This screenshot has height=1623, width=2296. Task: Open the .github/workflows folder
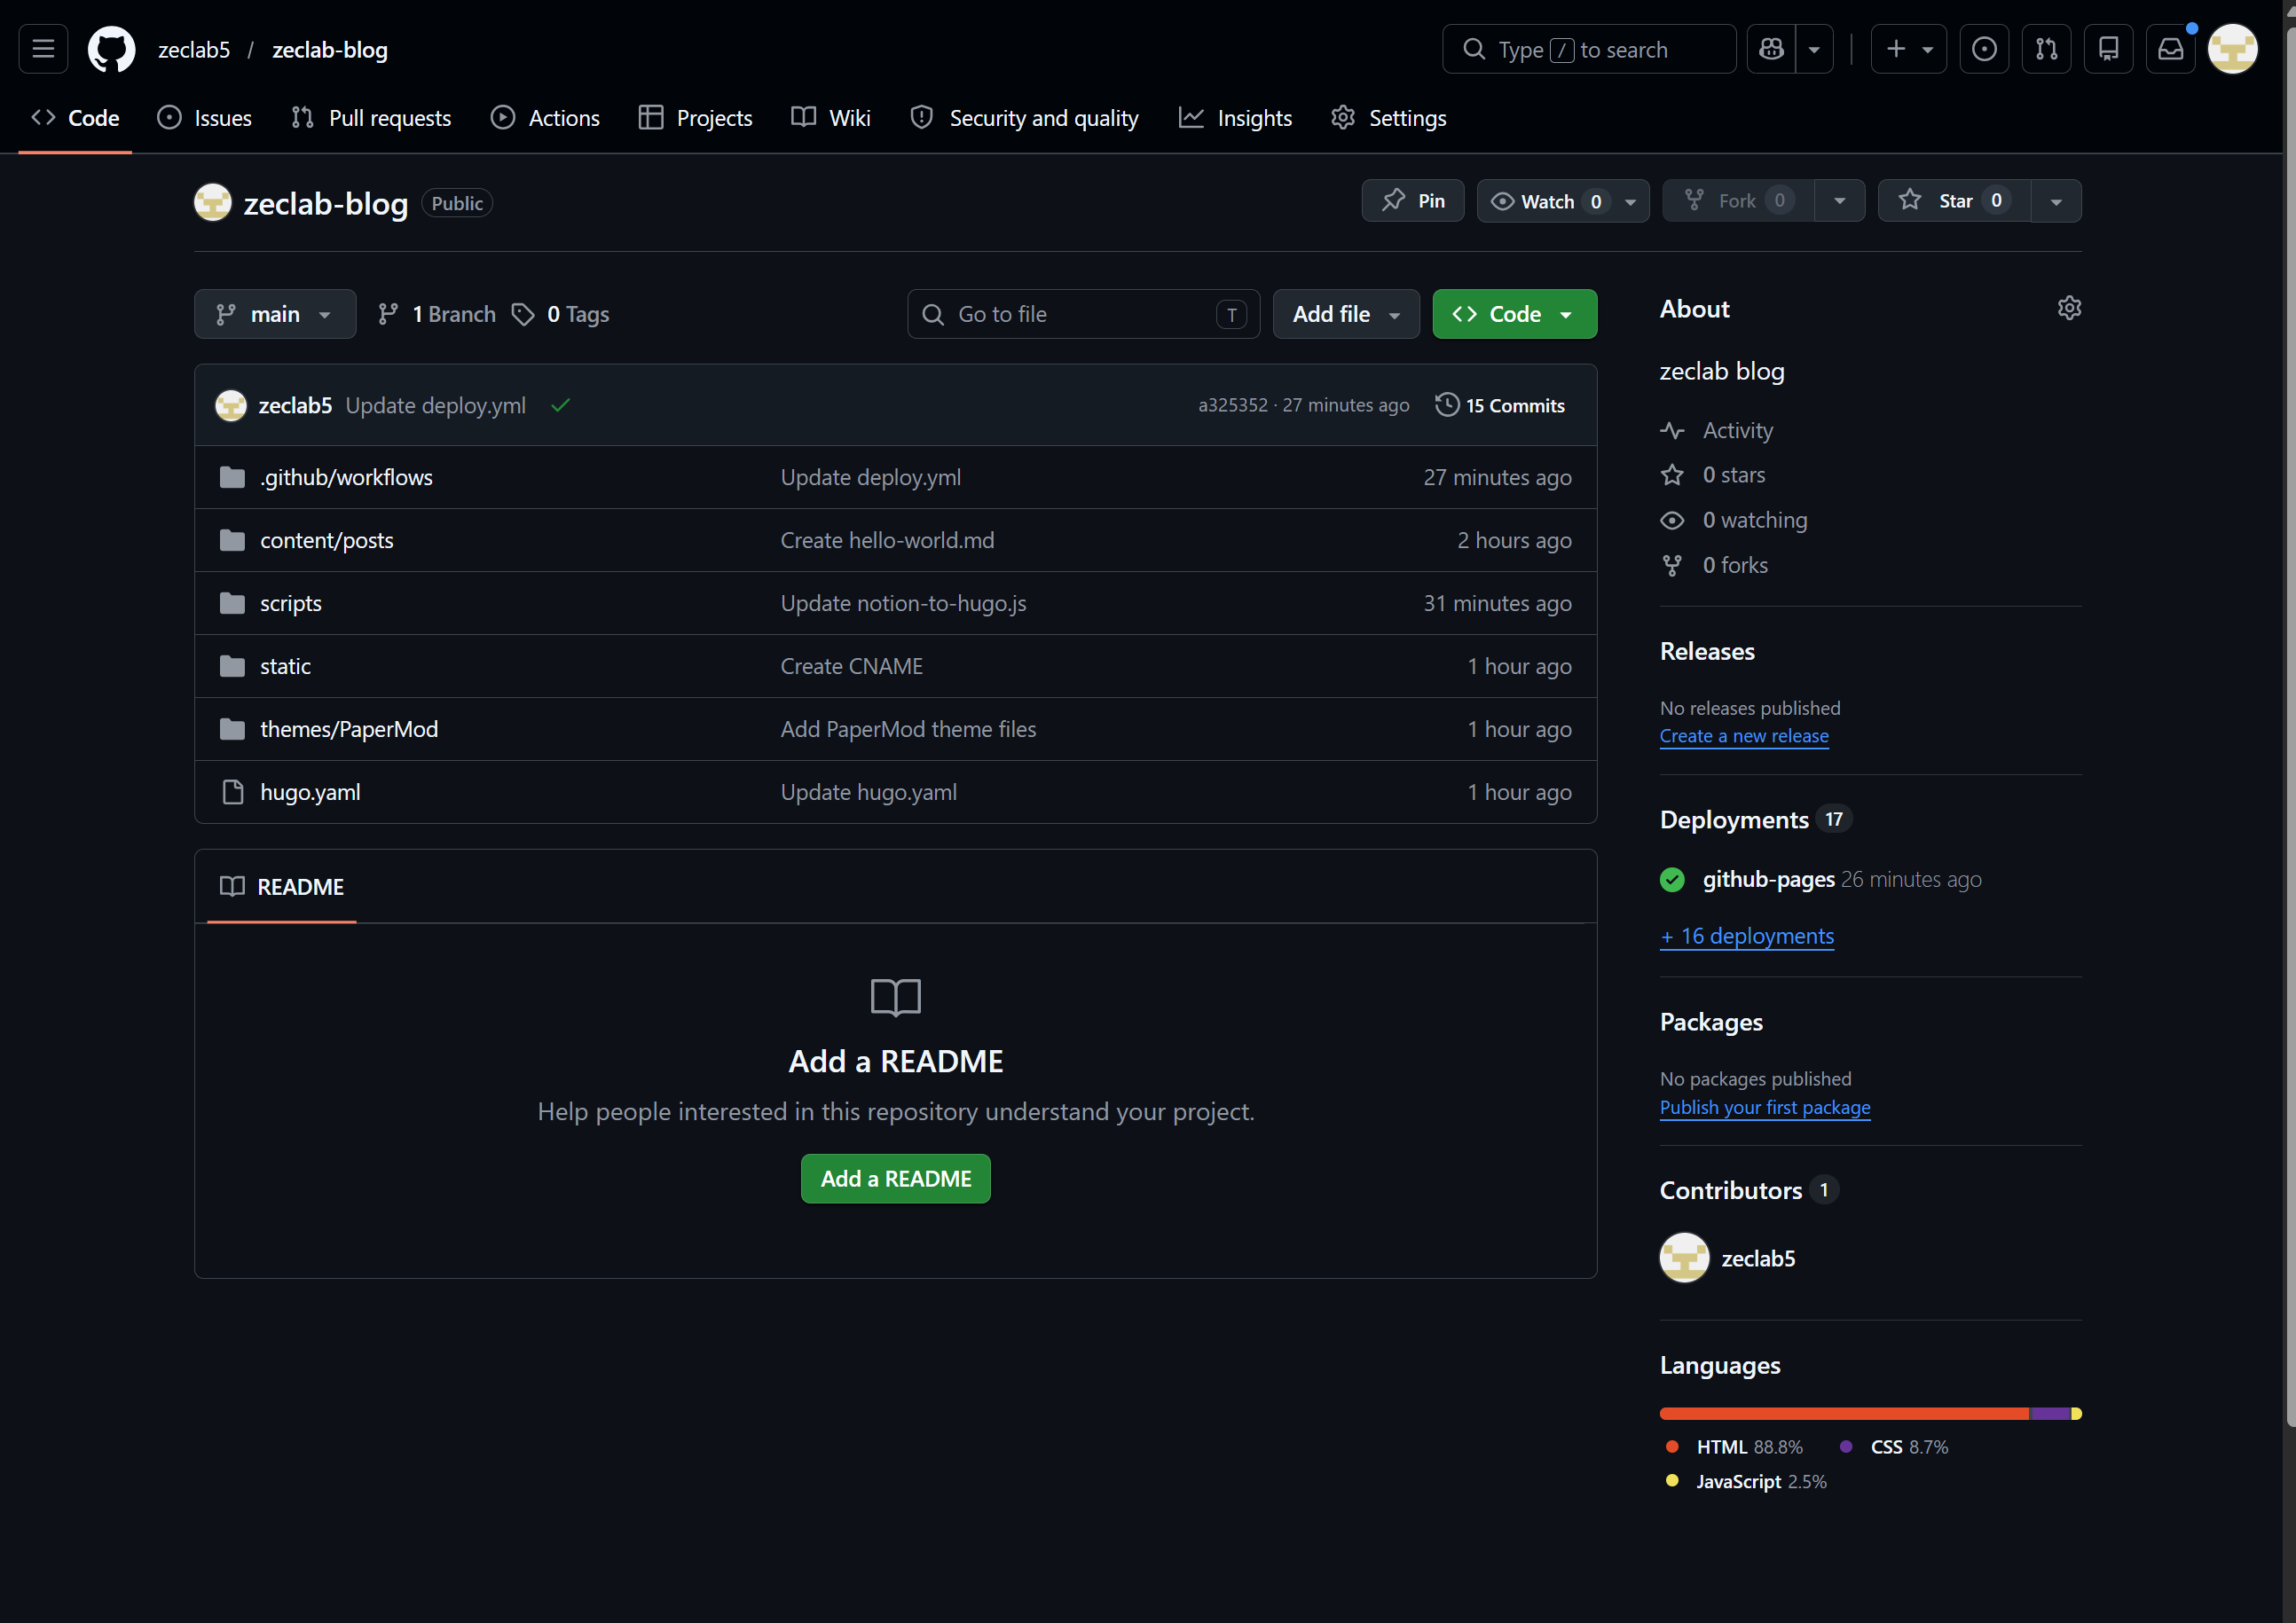point(346,477)
